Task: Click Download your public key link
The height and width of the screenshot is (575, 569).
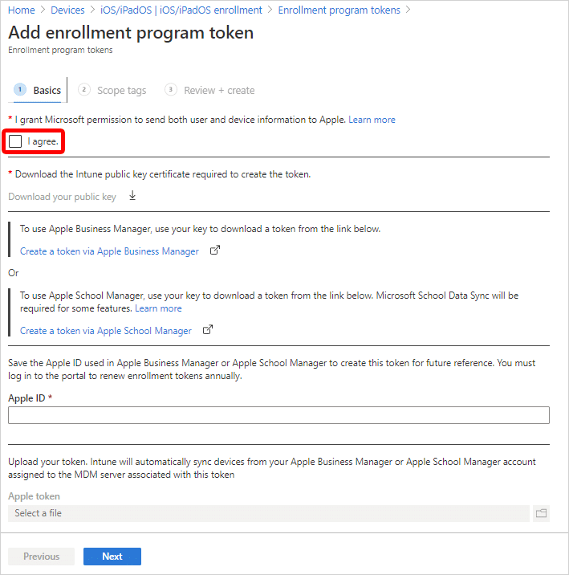Action: coord(62,197)
